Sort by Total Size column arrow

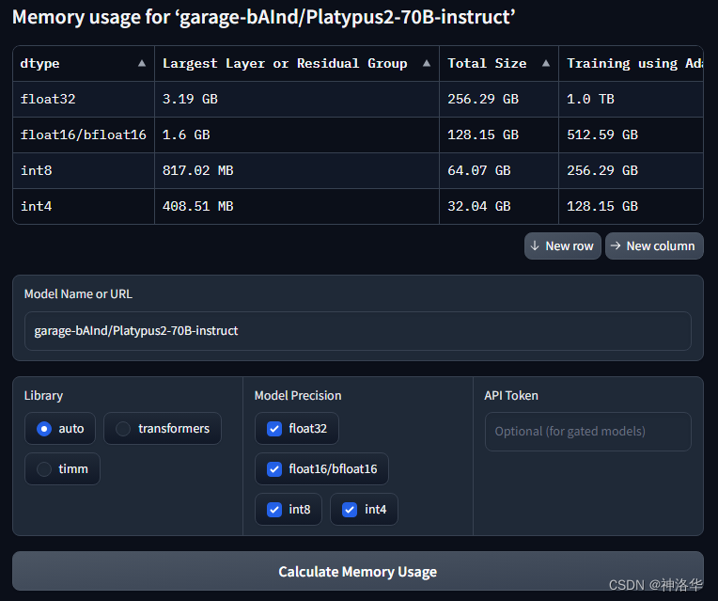(546, 64)
